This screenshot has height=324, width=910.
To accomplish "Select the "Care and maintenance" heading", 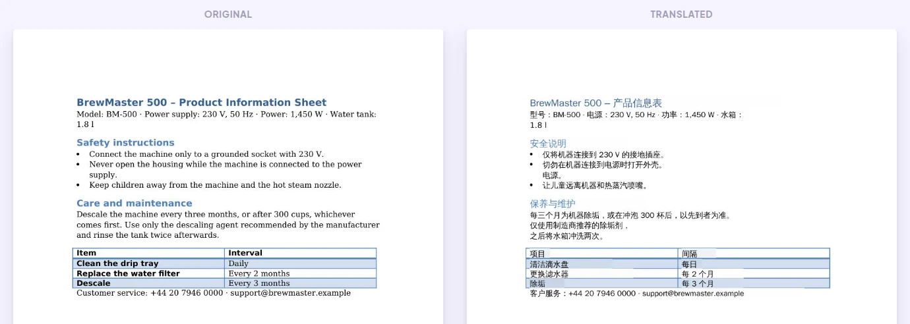I will tap(135, 203).
